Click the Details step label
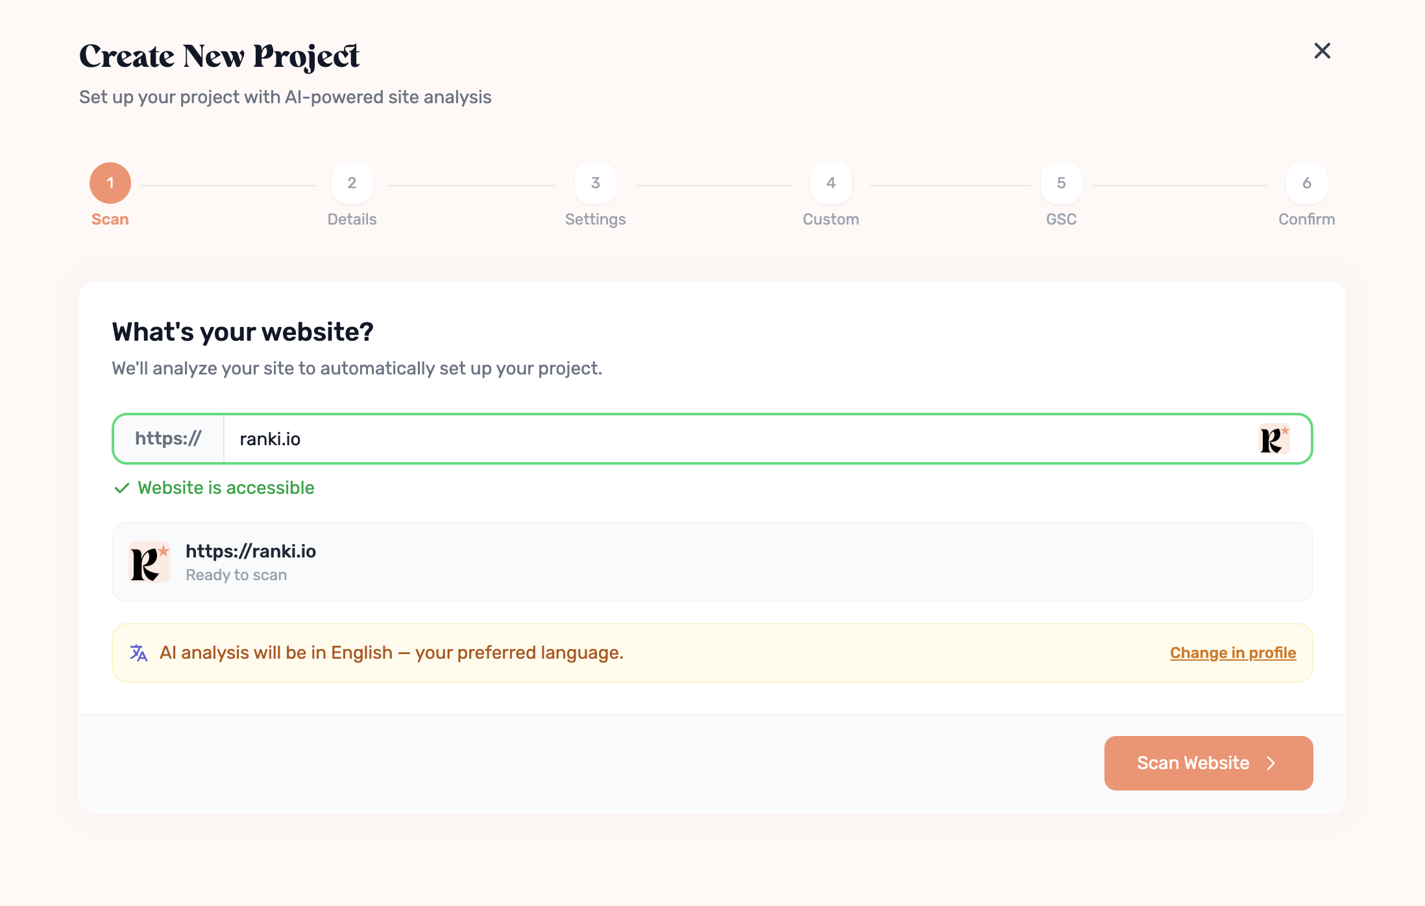 click(x=352, y=219)
